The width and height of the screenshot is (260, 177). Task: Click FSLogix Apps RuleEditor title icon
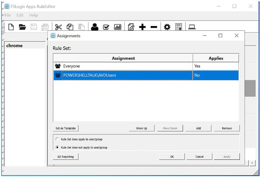[x=7, y=6]
